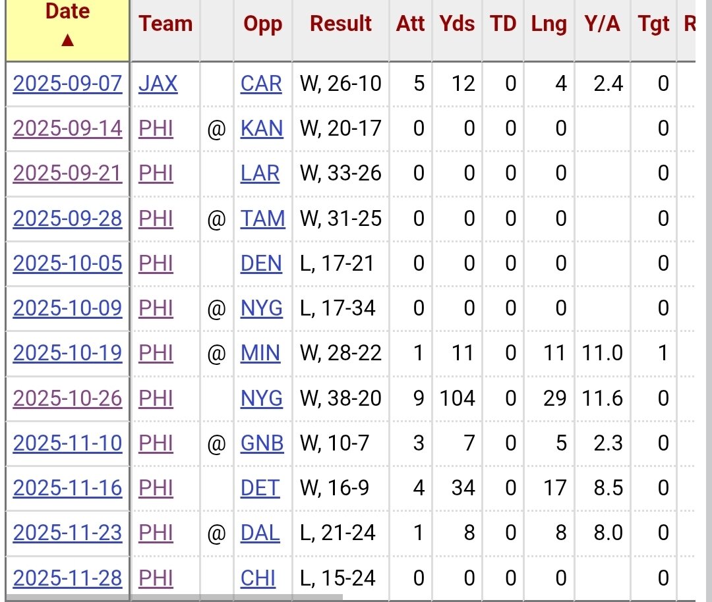Open the 2025-11-28 game link

pyautogui.click(x=67, y=578)
